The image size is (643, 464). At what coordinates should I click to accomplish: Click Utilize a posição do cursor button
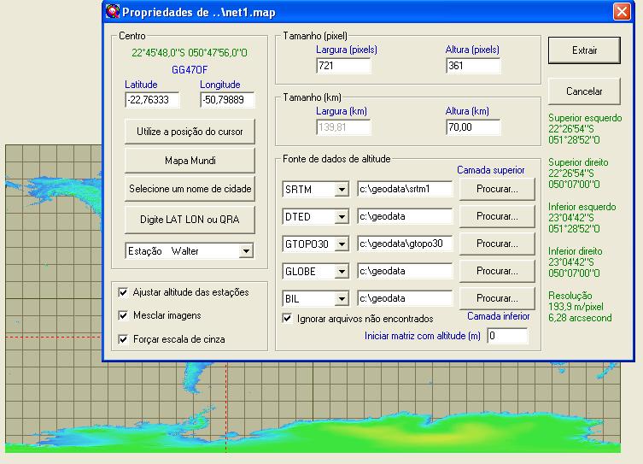190,132
